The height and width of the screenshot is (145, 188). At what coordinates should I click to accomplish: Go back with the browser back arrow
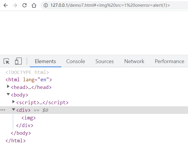(x=6, y=5)
